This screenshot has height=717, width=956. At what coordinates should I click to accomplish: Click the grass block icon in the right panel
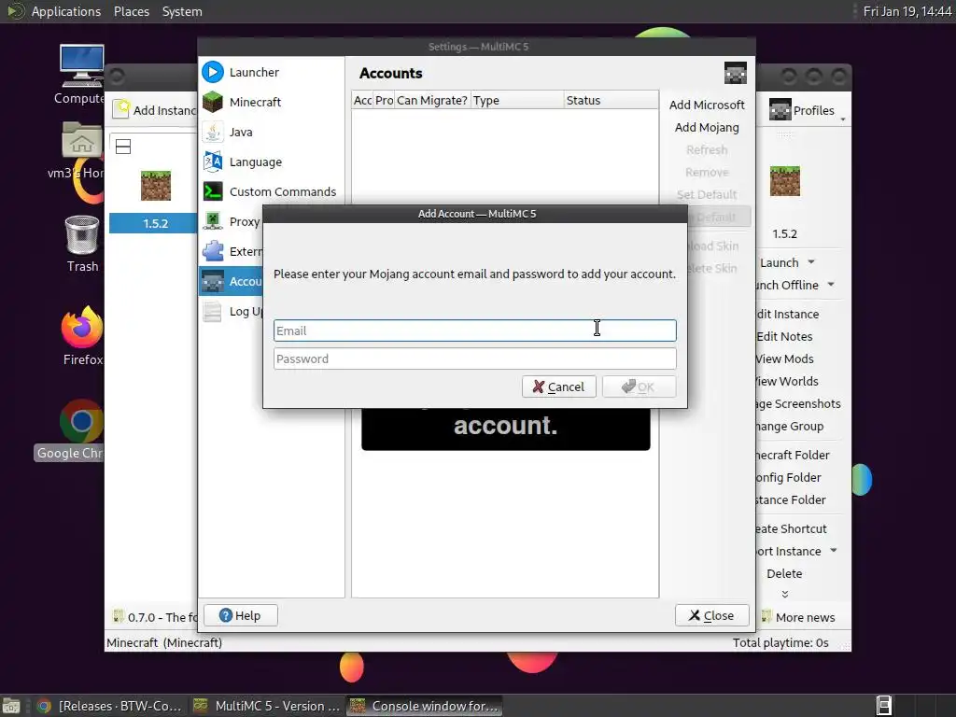coord(784,181)
